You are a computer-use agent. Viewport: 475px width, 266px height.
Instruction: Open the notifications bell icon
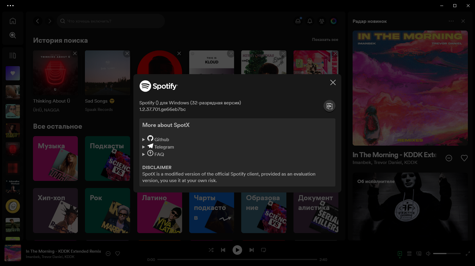pyautogui.click(x=310, y=21)
